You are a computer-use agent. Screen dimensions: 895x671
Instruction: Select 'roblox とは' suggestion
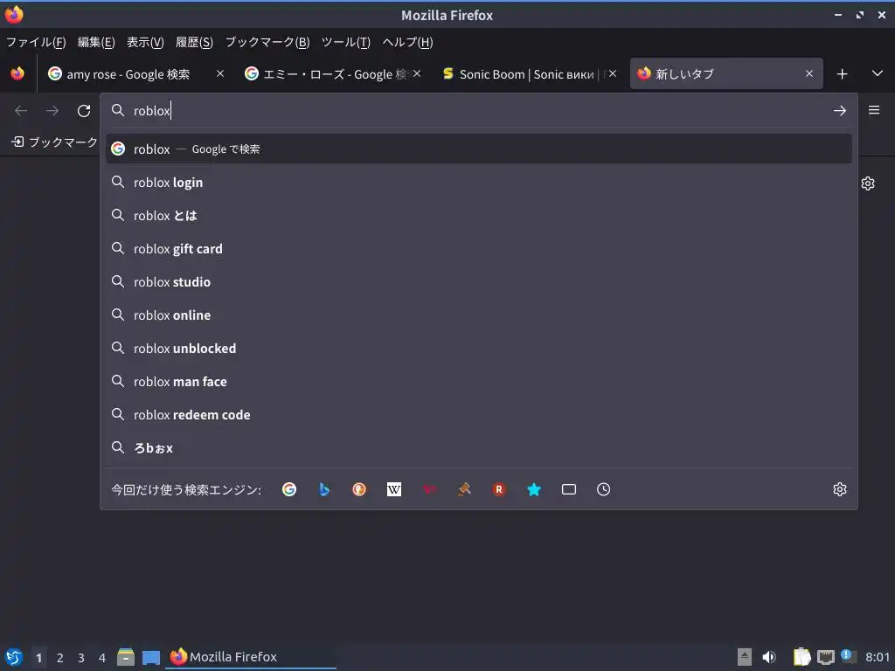coord(478,216)
